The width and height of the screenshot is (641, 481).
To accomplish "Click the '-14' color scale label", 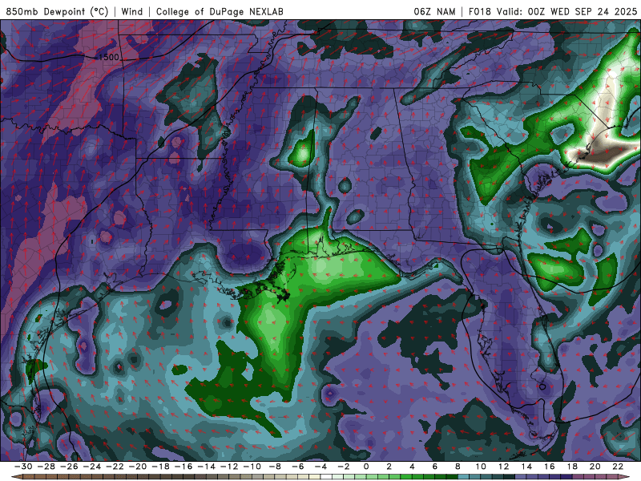I will click(x=207, y=467).
